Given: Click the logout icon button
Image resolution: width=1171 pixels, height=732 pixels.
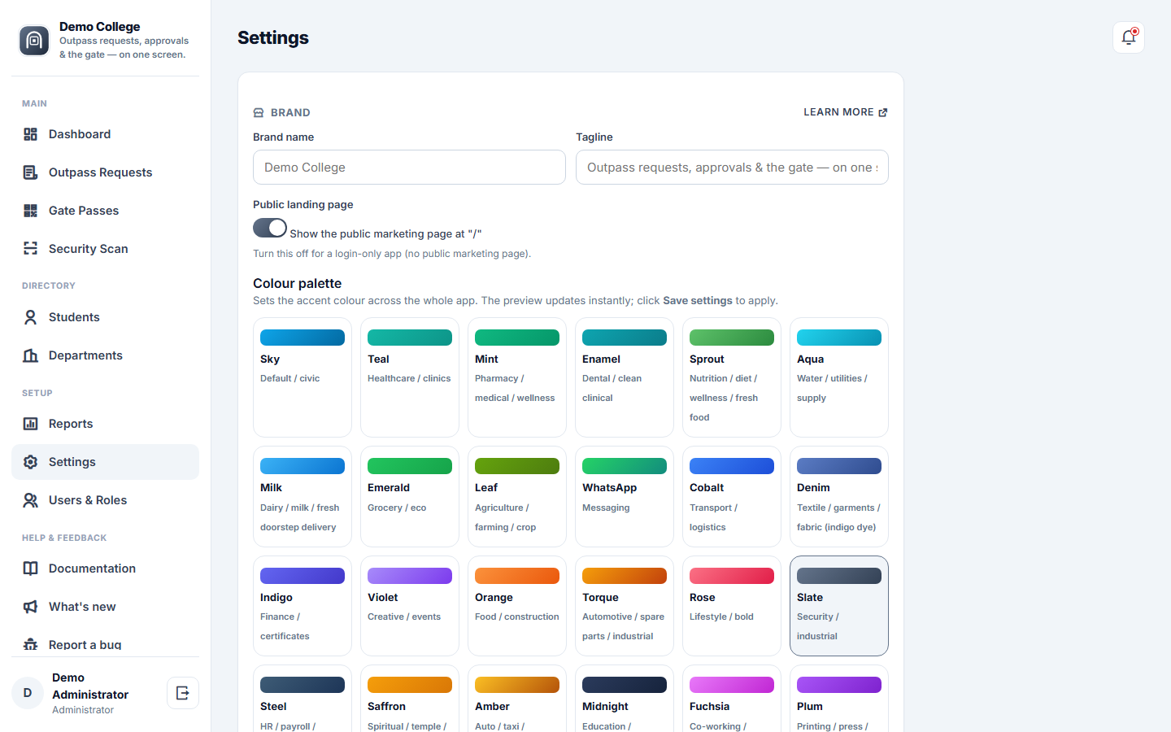Looking at the screenshot, I should click(183, 693).
